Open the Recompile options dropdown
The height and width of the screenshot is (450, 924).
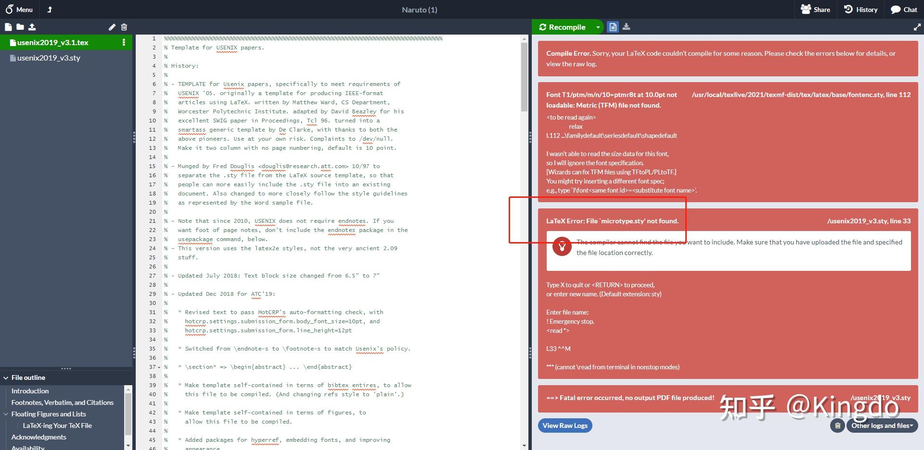(598, 27)
